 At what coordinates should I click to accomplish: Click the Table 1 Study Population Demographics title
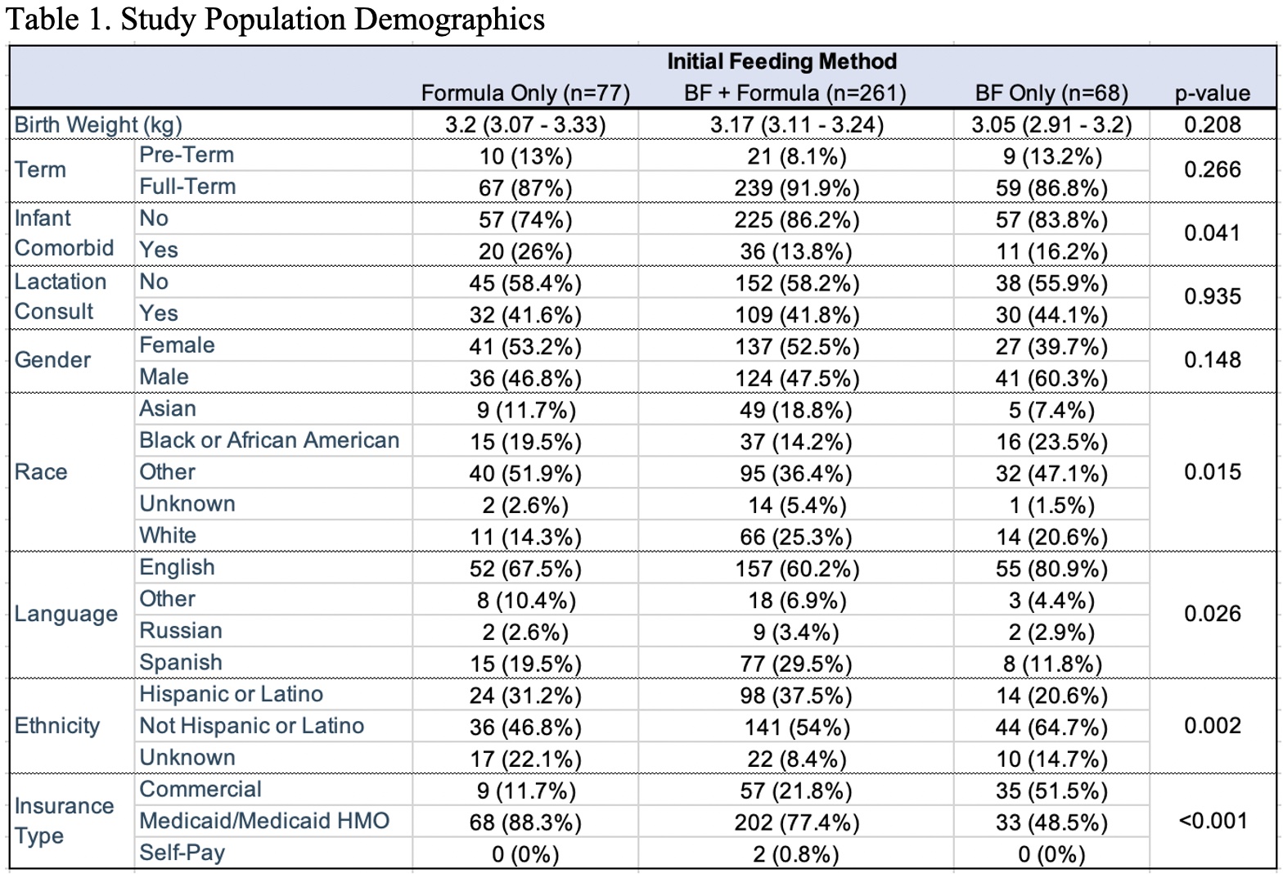coord(276,19)
